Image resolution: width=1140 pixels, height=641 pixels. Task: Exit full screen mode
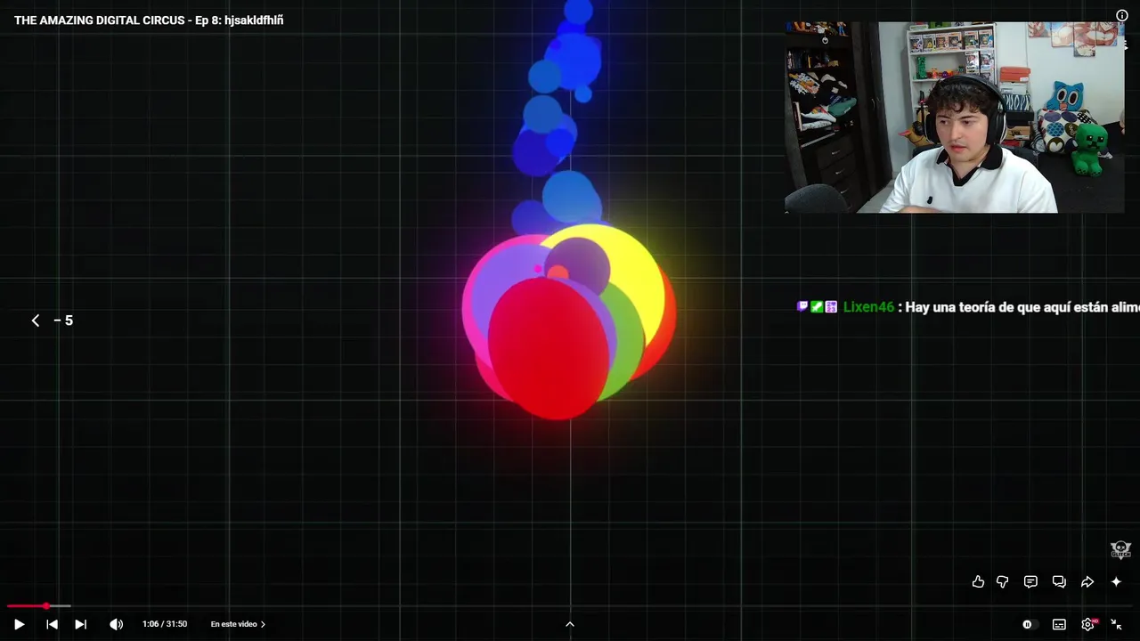coord(1116,624)
